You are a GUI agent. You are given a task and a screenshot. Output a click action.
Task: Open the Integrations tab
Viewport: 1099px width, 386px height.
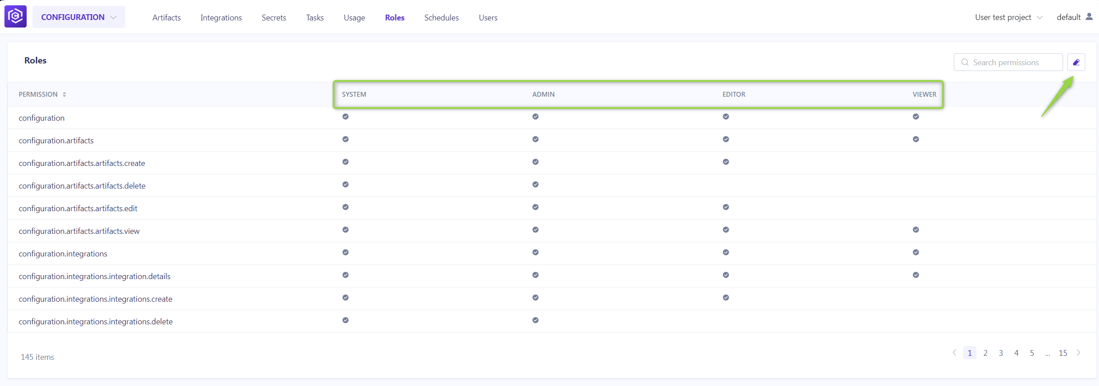221,18
